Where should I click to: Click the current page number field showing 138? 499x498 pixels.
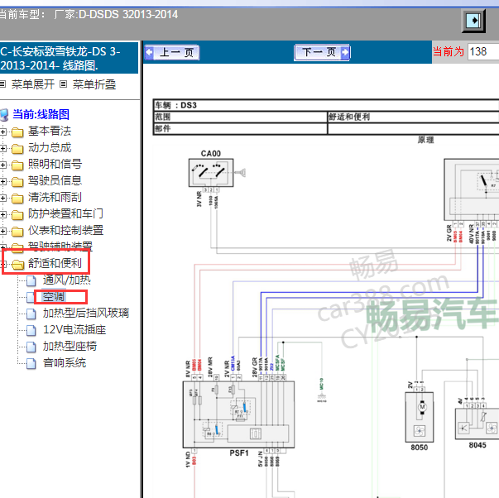pos(483,51)
